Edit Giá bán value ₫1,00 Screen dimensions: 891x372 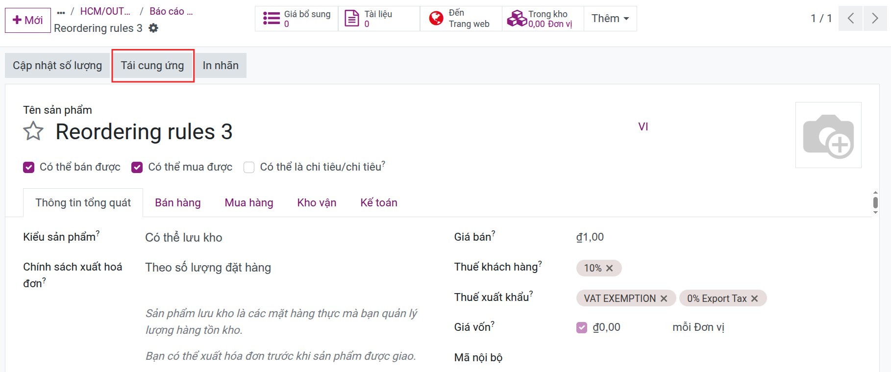click(x=590, y=237)
